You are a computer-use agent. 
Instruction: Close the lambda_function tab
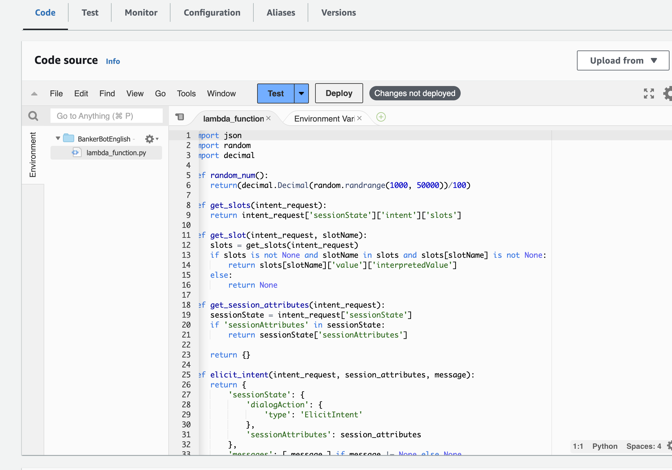(269, 118)
